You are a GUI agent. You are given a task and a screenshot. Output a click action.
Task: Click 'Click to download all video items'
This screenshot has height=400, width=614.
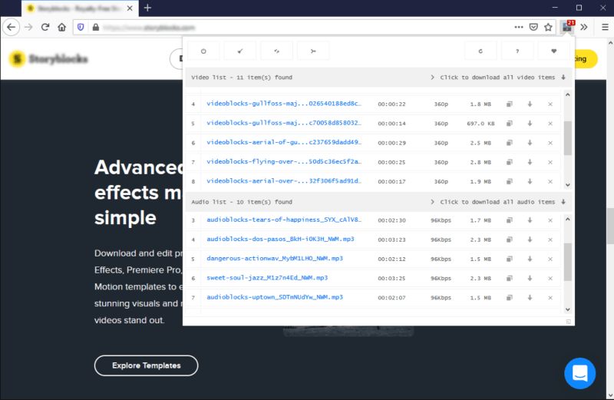point(498,78)
